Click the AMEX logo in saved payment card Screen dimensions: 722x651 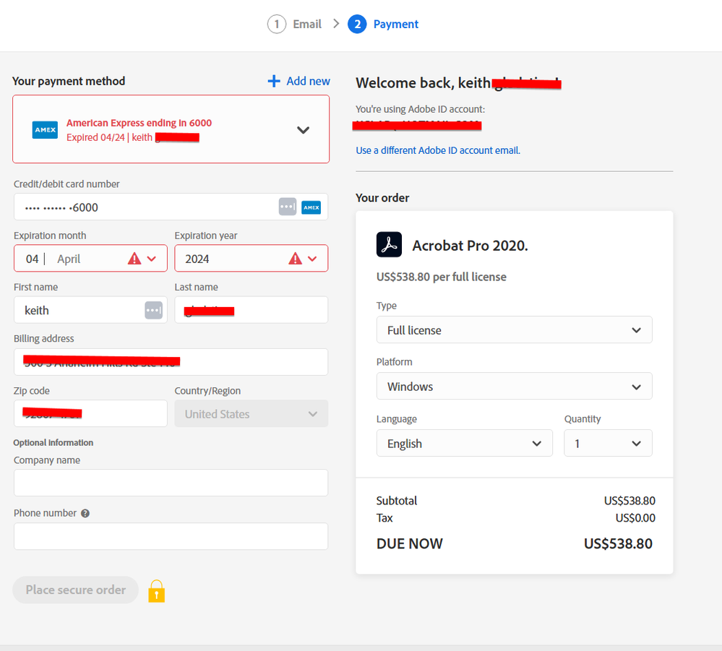pos(45,130)
